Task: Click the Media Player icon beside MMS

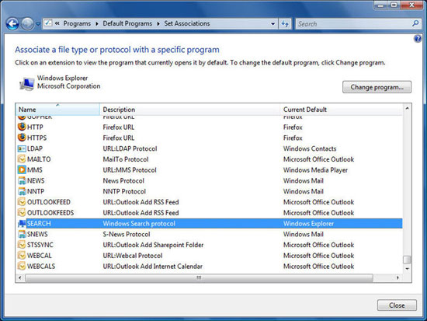Action: click(x=22, y=169)
